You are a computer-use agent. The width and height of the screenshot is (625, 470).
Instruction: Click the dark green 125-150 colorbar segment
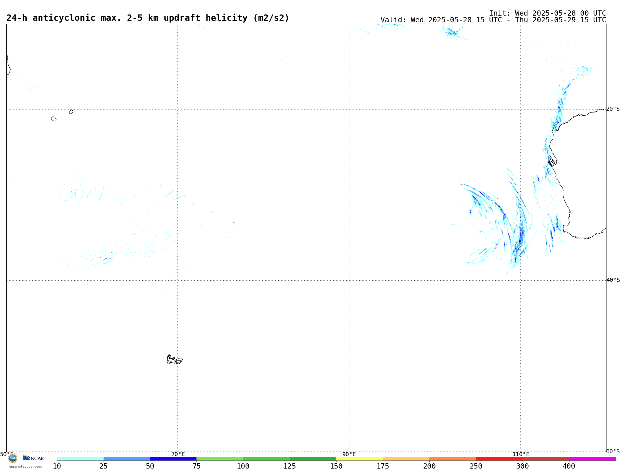click(313, 459)
